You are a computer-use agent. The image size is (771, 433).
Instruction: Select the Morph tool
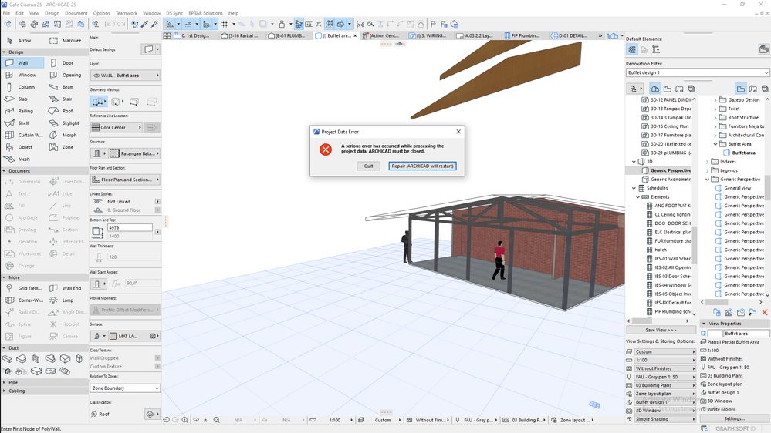click(x=67, y=135)
